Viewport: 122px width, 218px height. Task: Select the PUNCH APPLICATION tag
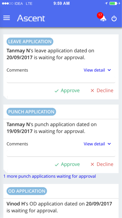point(31,112)
